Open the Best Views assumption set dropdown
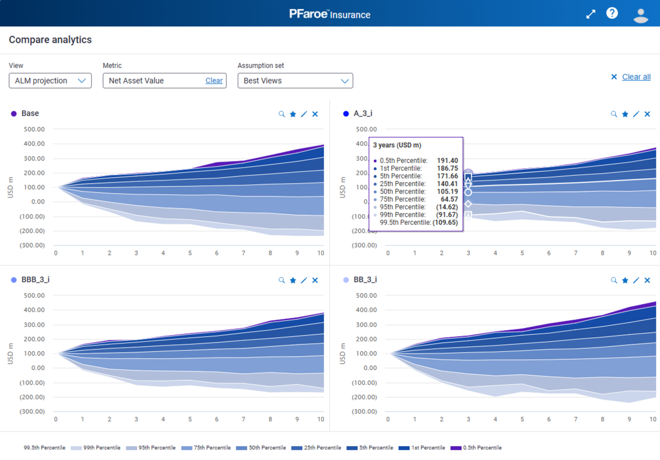Viewport: 660px width, 460px height. tap(295, 80)
